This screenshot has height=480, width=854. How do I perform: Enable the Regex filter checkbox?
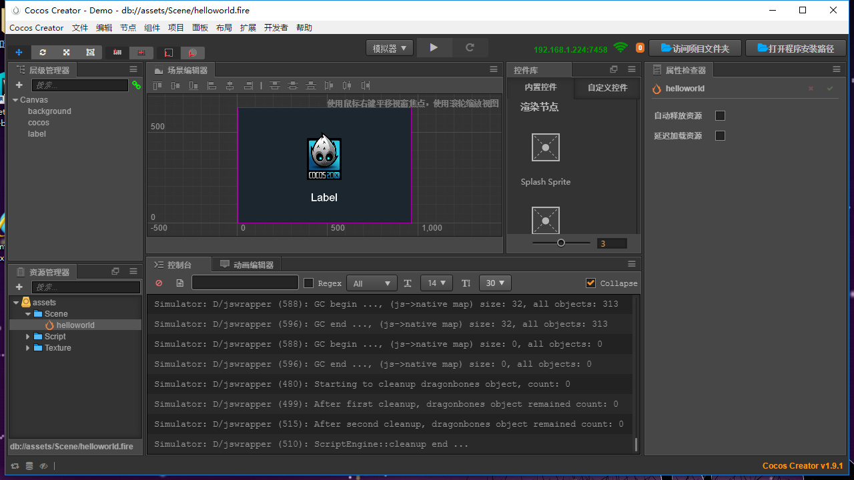pos(308,283)
